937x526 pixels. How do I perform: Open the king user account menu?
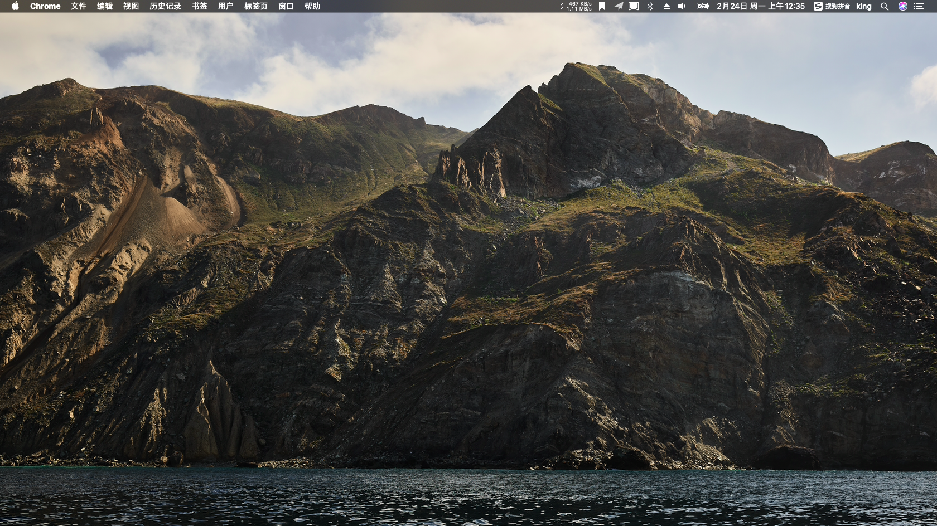[x=864, y=6]
